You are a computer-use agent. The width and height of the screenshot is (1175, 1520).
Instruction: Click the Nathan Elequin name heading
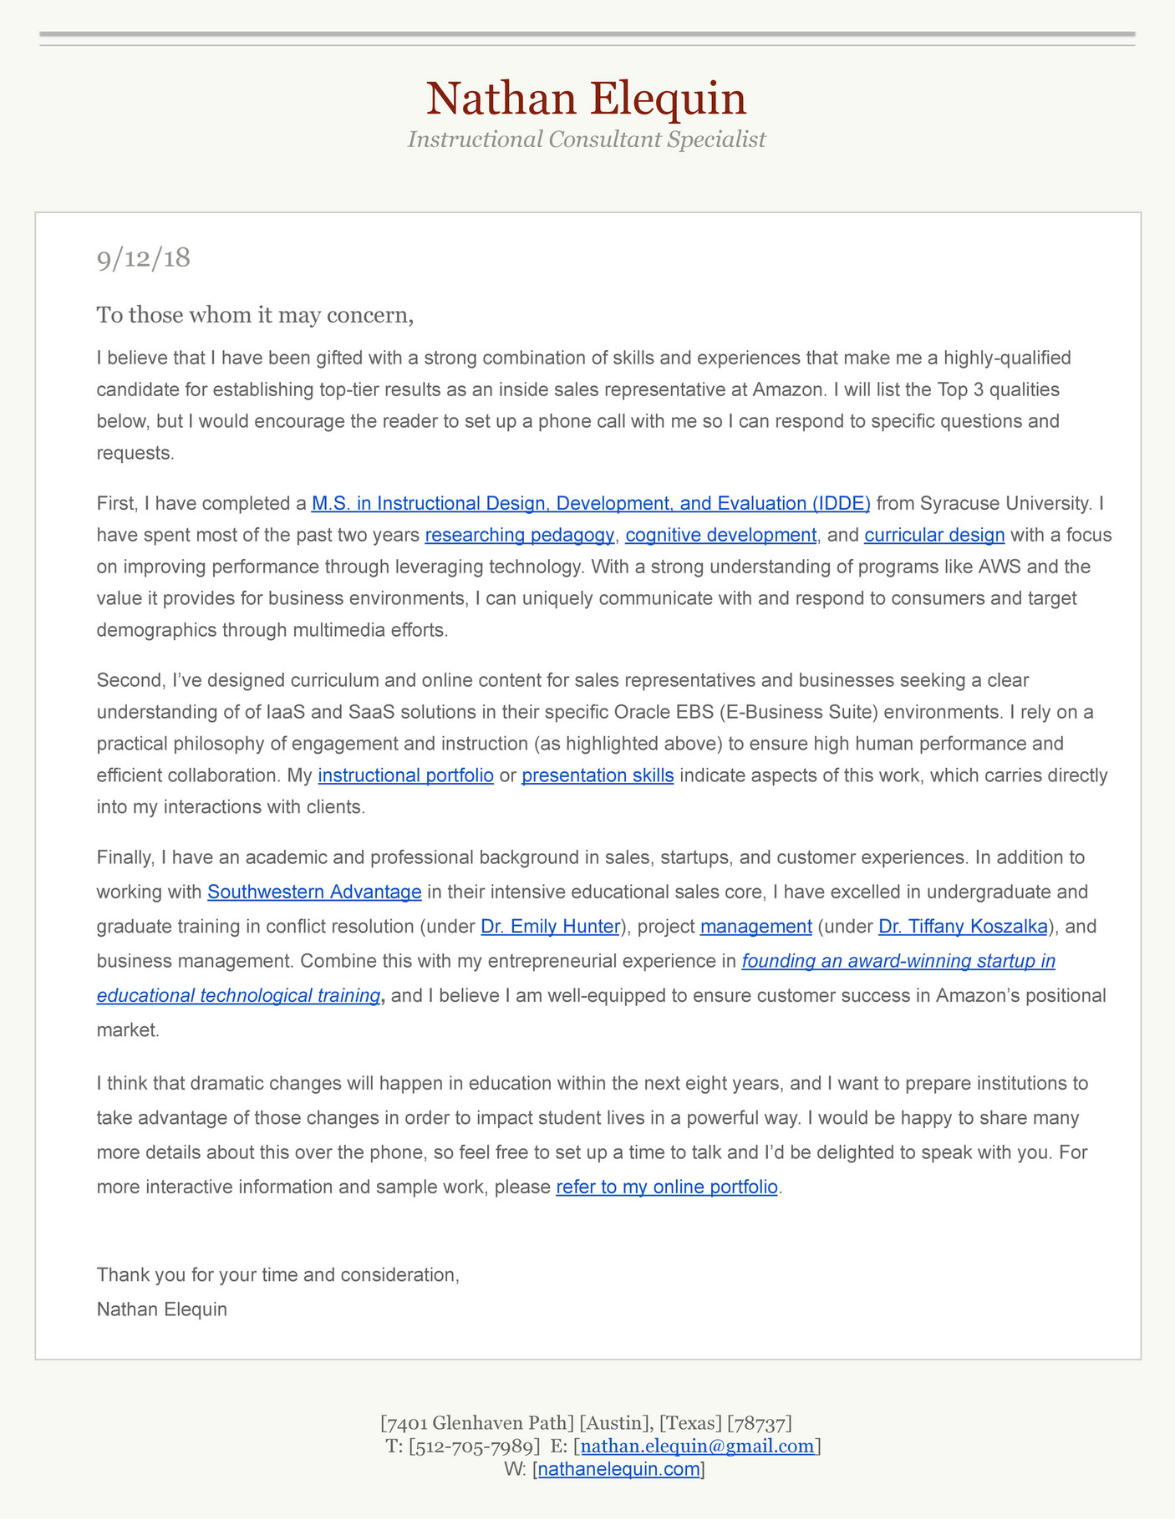[587, 98]
